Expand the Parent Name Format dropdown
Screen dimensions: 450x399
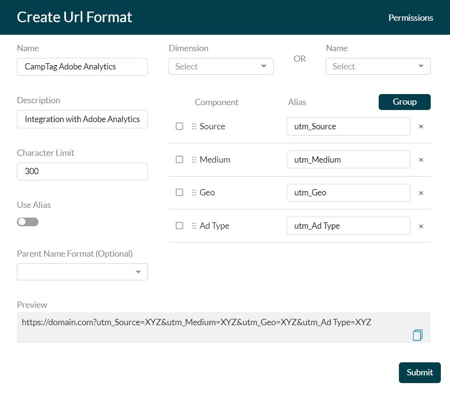click(82, 272)
